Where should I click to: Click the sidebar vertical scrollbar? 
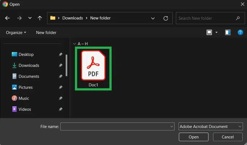(67, 65)
